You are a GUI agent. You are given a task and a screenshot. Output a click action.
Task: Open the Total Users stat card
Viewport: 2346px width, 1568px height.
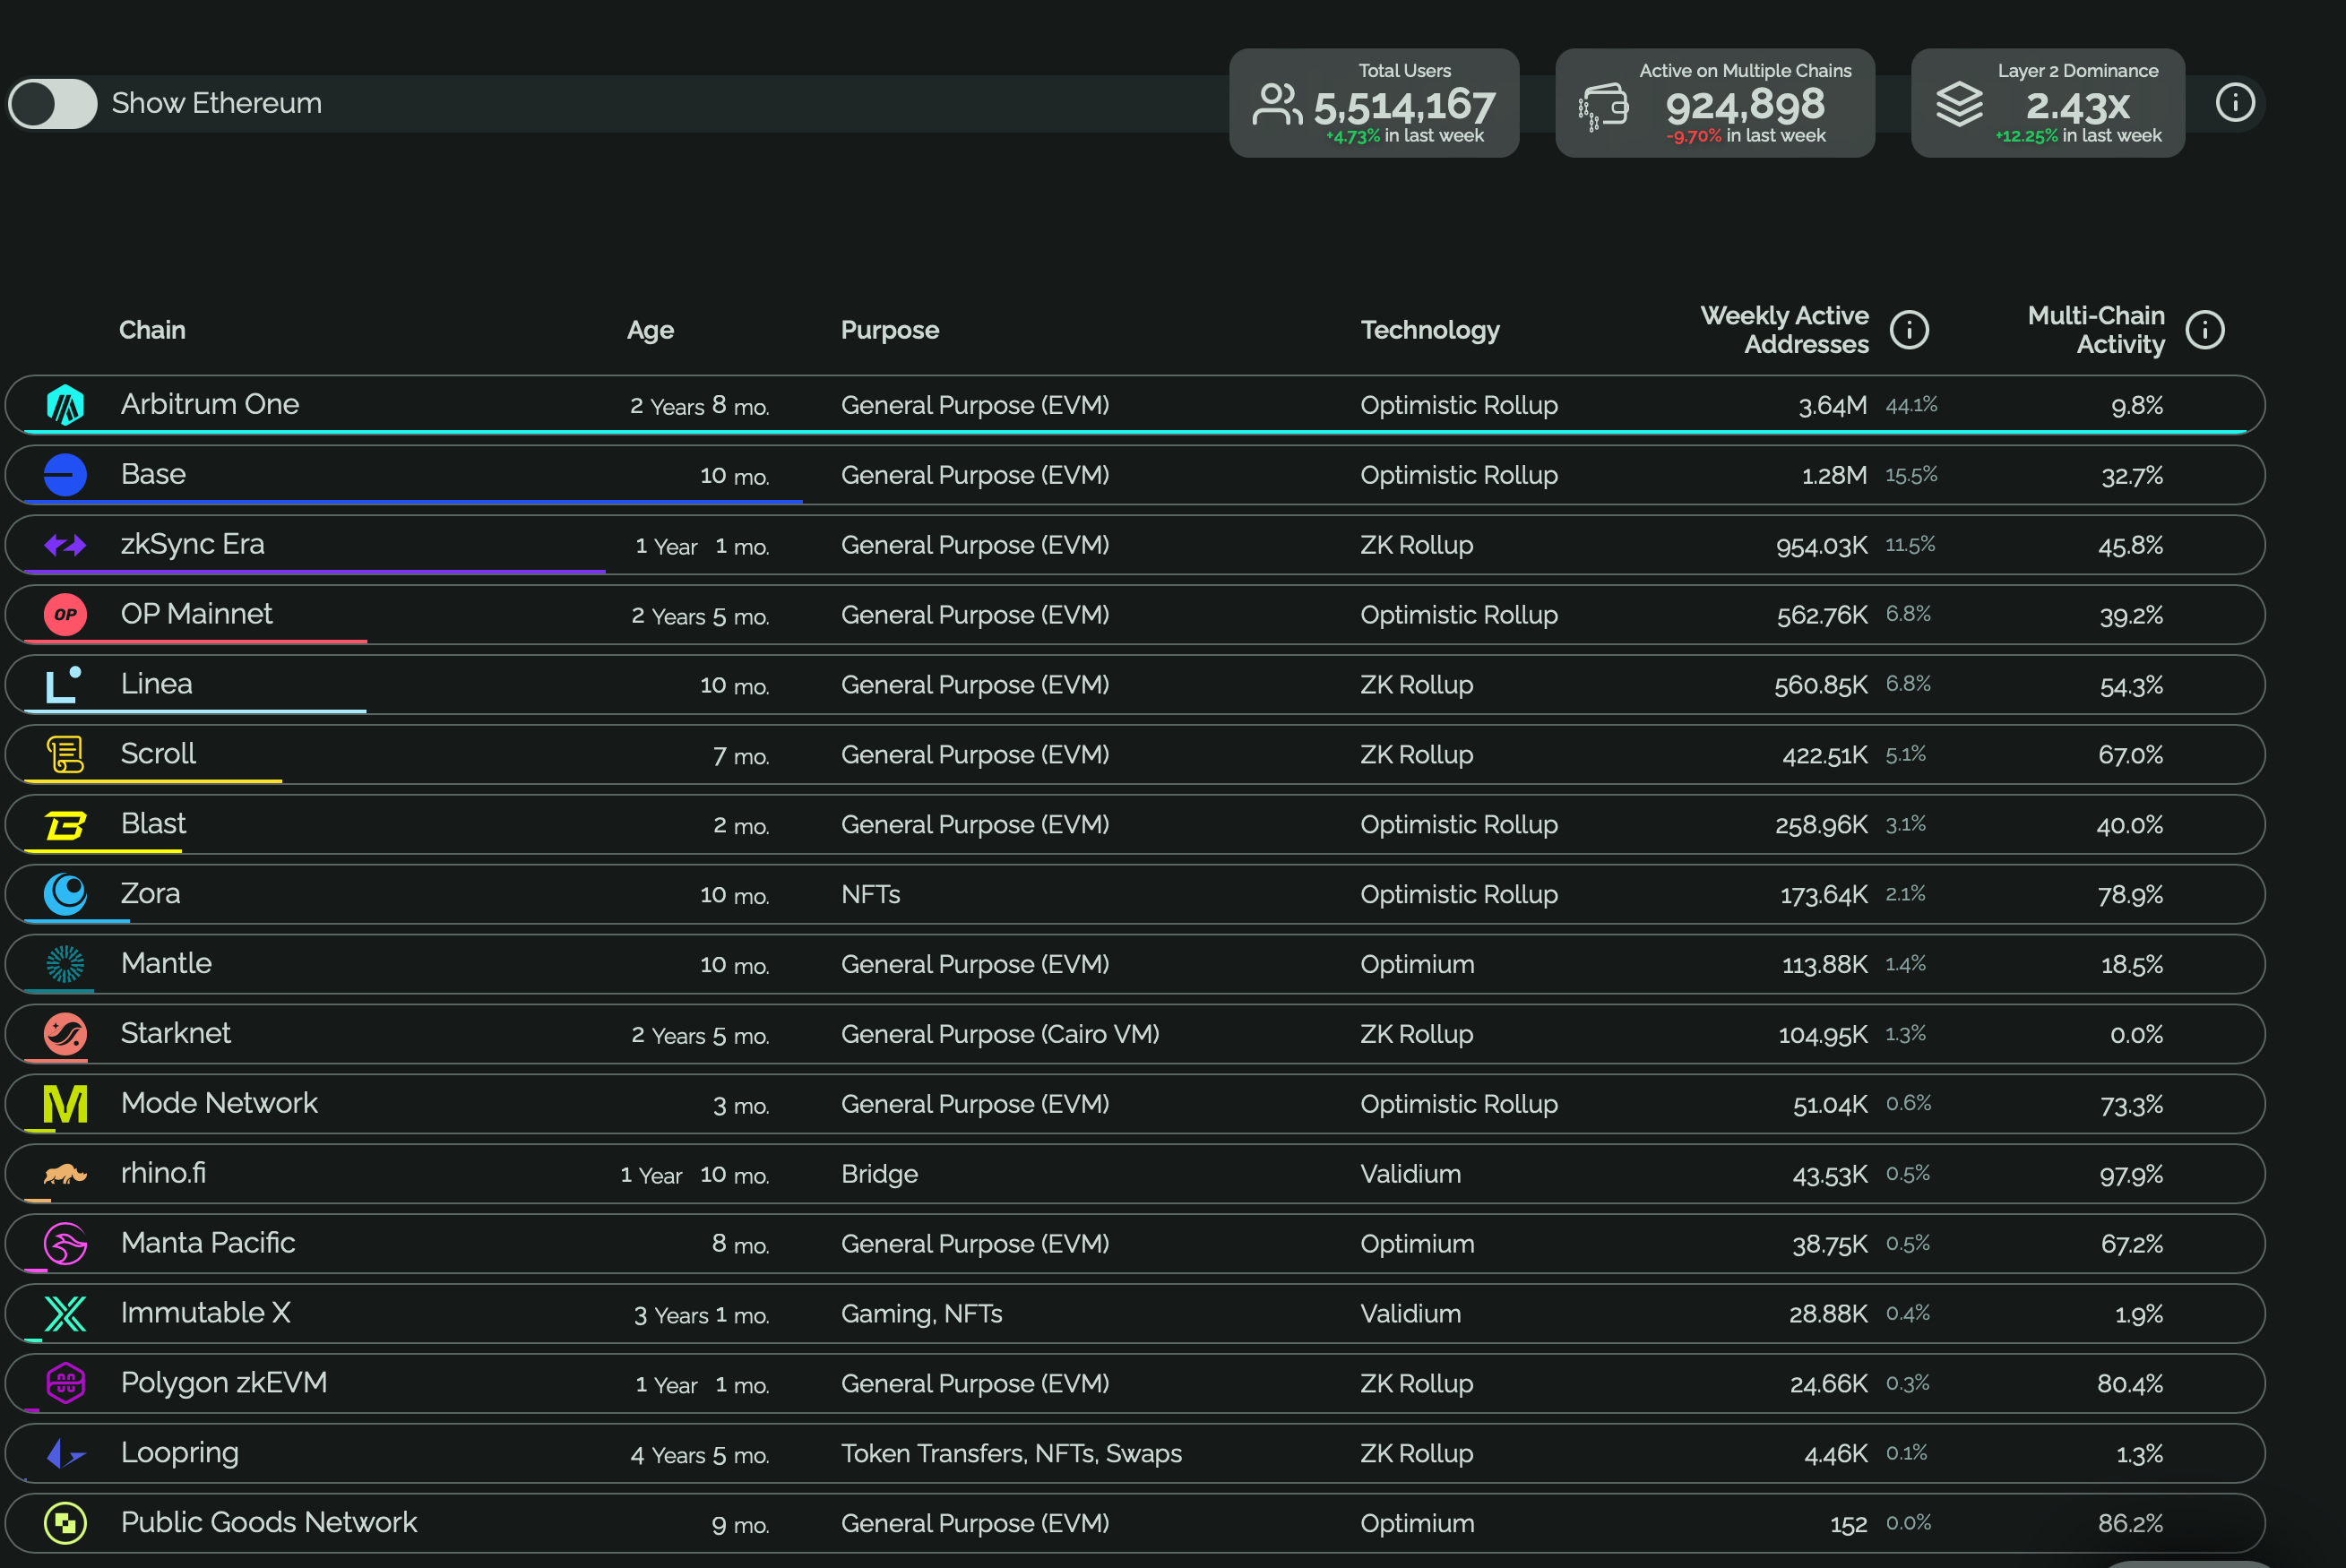[1373, 103]
